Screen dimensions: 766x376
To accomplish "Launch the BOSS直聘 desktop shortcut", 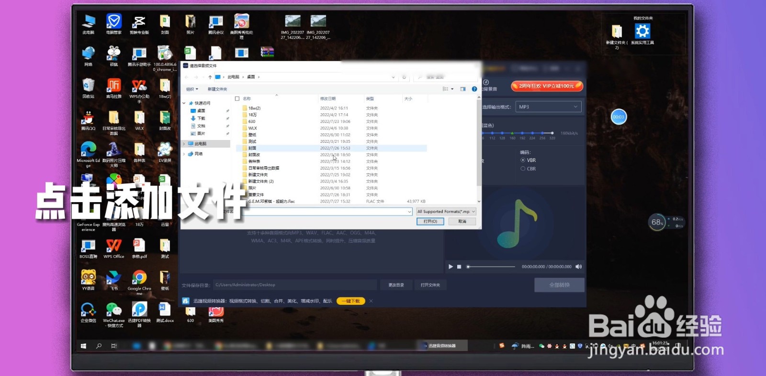I will click(89, 248).
